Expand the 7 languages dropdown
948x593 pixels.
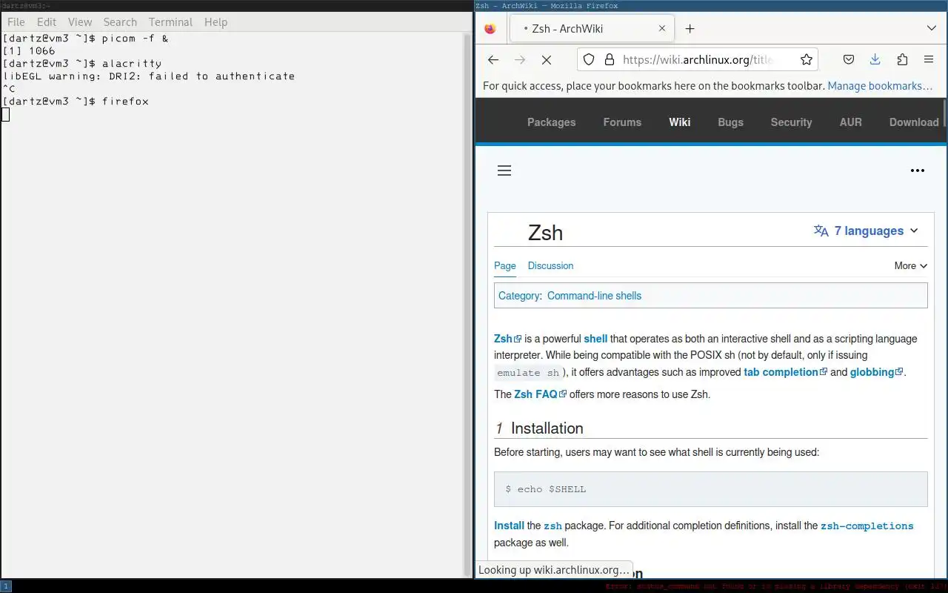click(x=866, y=231)
